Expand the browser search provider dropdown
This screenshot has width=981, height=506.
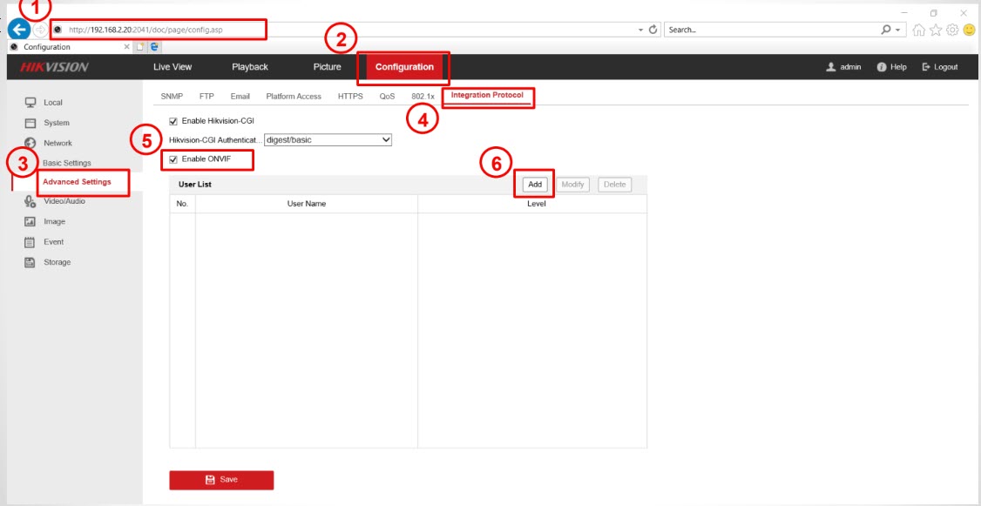pyautogui.click(x=898, y=30)
